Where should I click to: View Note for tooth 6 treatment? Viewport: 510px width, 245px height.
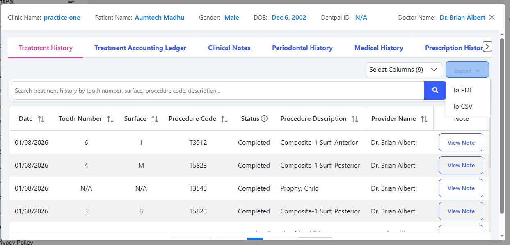461,143
